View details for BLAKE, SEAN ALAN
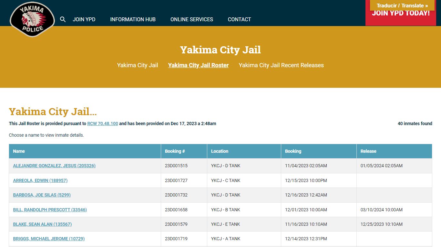The image size is (441, 247). point(42,224)
